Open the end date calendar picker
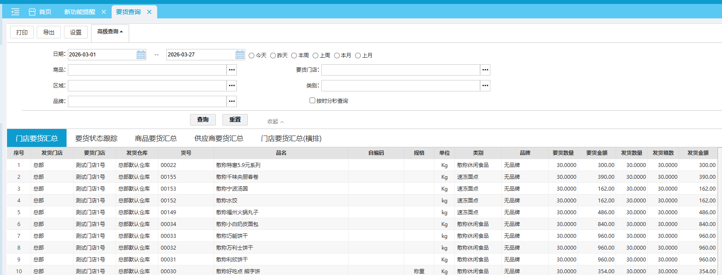Screen dimensions: 722x275 [239, 55]
